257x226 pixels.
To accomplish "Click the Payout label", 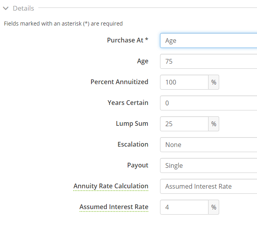I will point(138,165).
